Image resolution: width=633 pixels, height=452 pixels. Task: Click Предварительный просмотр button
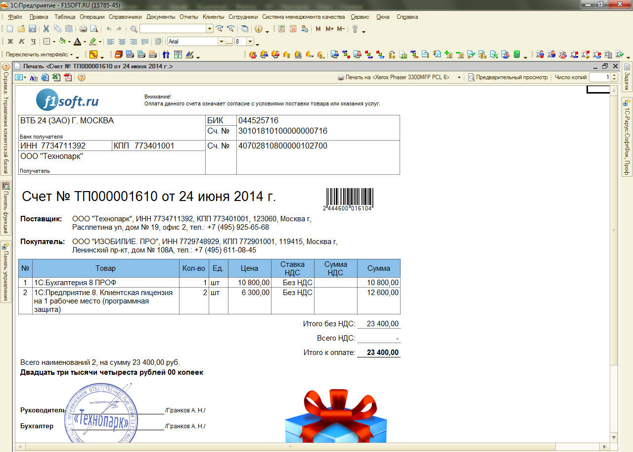pyautogui.click(x=508, y=77)
